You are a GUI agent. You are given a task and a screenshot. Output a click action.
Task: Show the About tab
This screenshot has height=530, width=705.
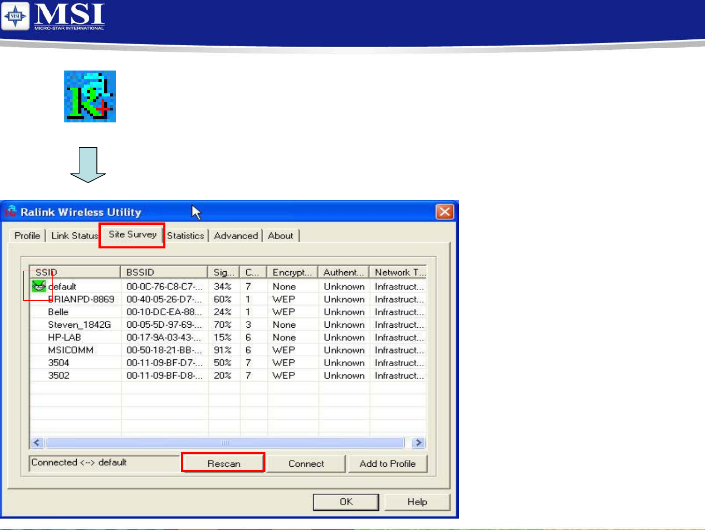coord(280,235)
